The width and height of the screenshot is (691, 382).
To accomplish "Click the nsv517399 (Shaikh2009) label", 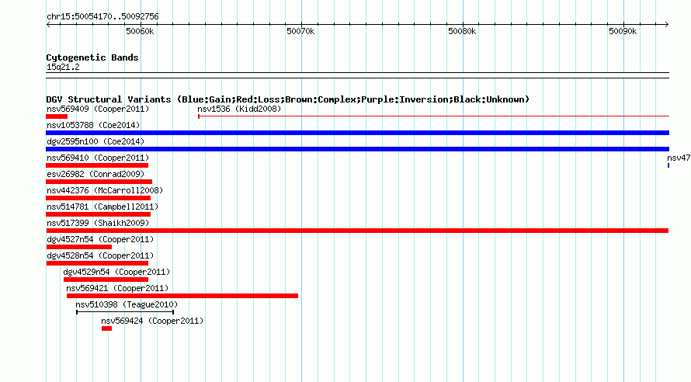I will (98, 223).
